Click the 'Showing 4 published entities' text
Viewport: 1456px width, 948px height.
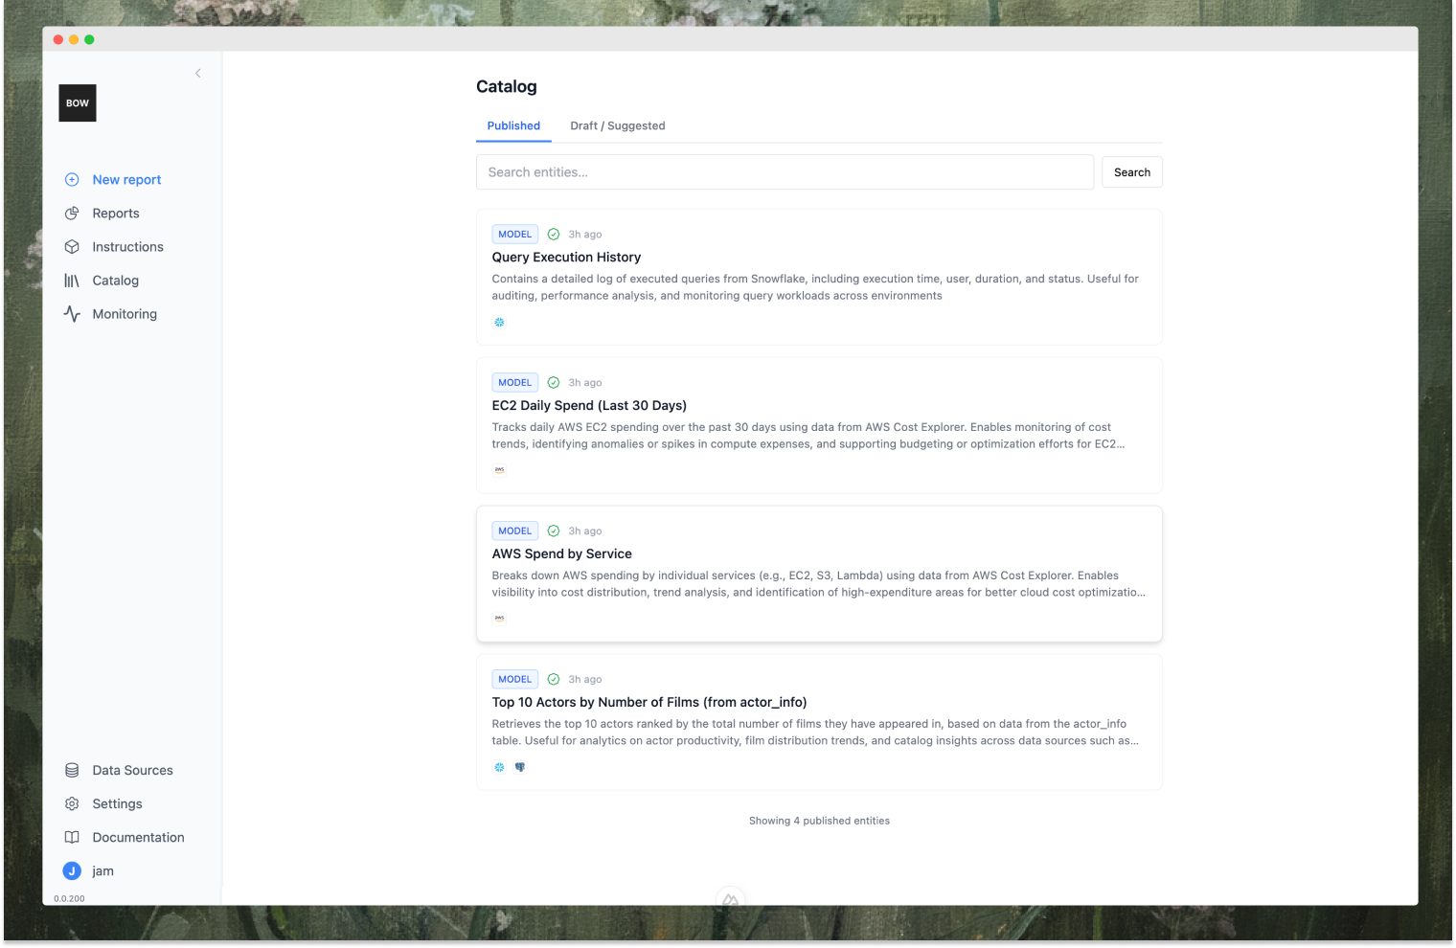819,822
